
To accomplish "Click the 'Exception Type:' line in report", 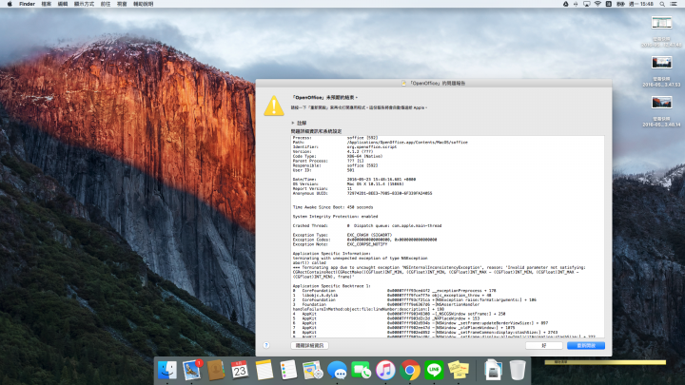I will coord(342,235).
